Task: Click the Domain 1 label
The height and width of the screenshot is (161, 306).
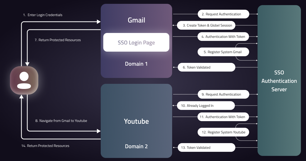Action: pyautogui.click(x=136, y=64)
